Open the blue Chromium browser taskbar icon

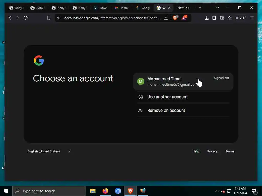(118, 191)
